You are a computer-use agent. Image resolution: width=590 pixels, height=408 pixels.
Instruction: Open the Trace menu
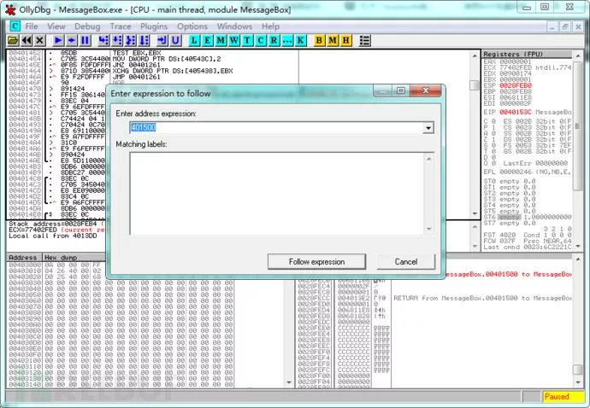point(121,26)
